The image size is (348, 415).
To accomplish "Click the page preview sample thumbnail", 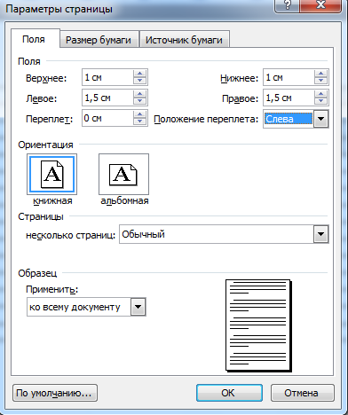I will point(258,325).
